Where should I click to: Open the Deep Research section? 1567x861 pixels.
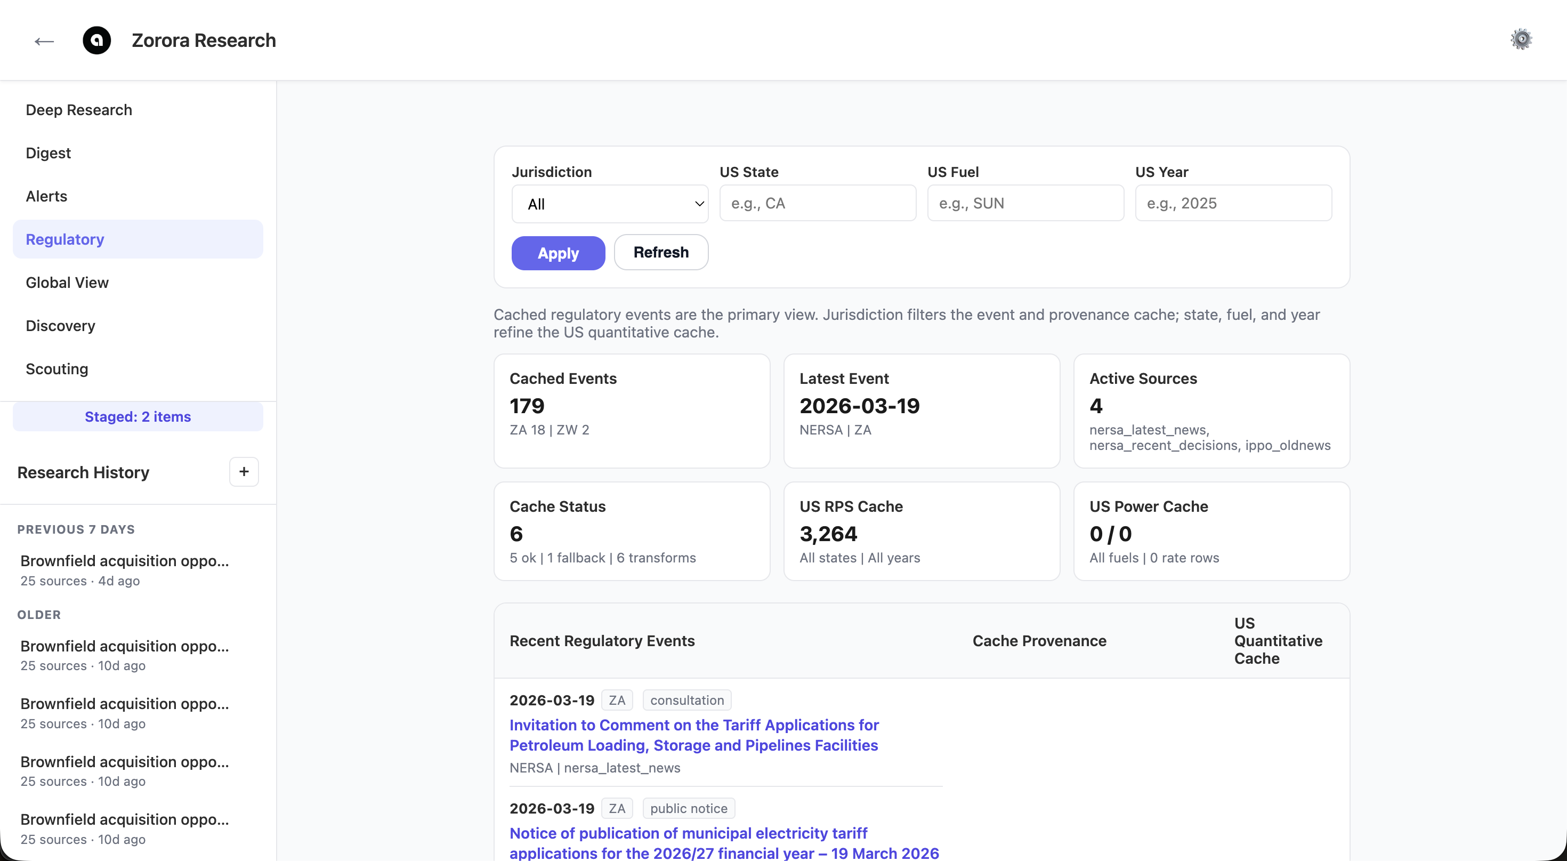78,109
